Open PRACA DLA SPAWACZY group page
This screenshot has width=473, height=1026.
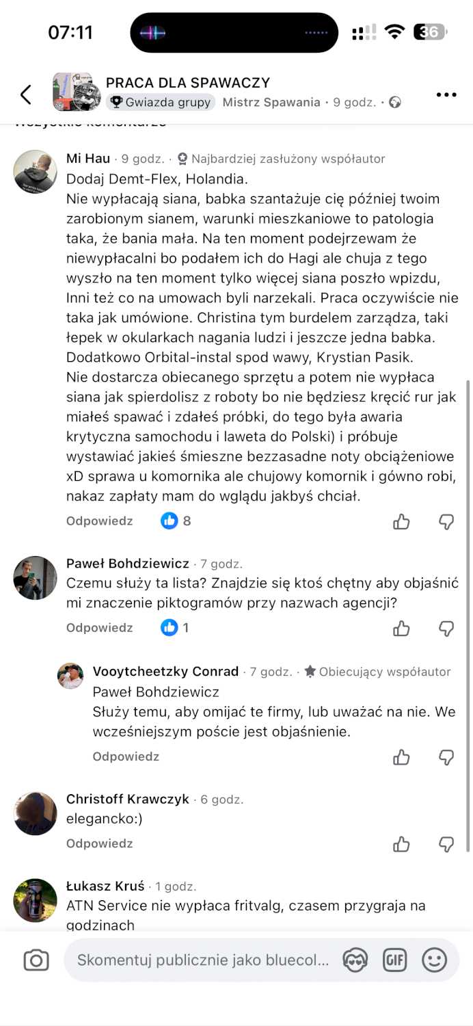click(x=188, y=83)
